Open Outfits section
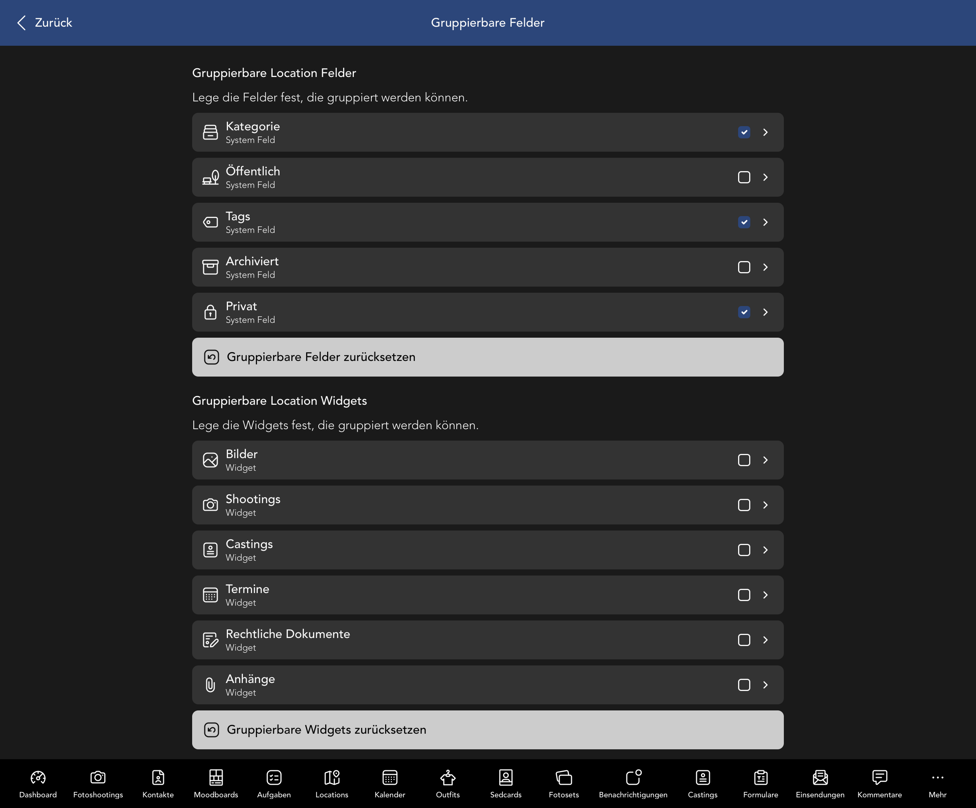The height and width of the screenshot is (808, 976). pos(448,783)
